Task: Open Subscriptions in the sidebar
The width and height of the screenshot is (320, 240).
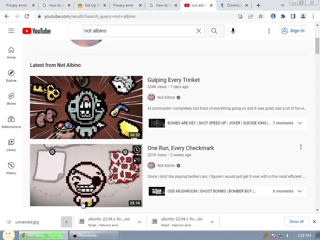Action: pyautogui.click(x=11, y=122)
